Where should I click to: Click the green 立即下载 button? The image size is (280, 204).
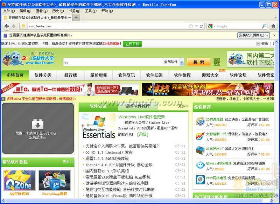132,44
